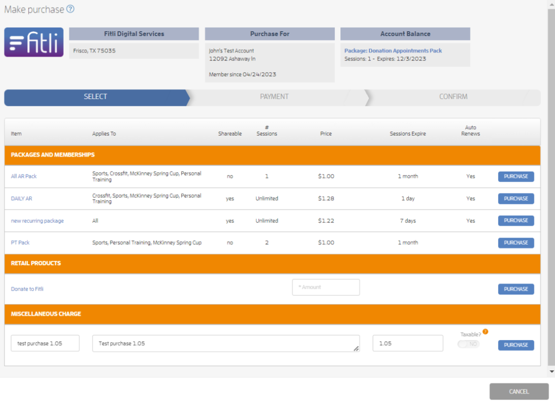
Task: Click the scrollbar down arrow
Action: [552, 372]
